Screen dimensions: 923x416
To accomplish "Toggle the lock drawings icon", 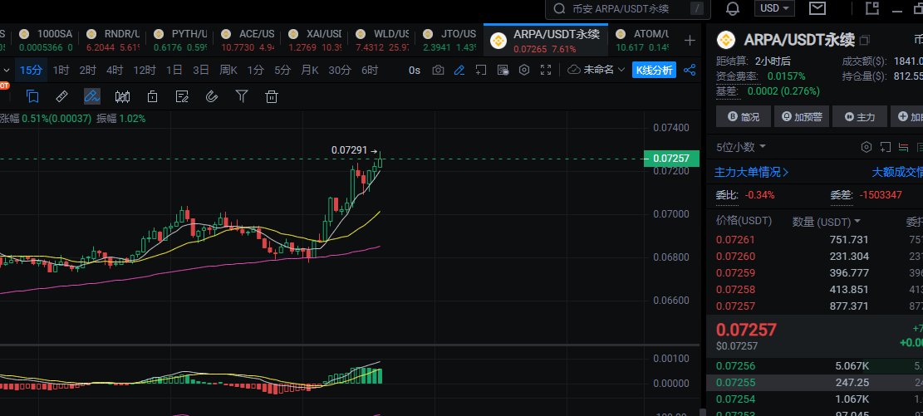I will [x=153, y=96].
